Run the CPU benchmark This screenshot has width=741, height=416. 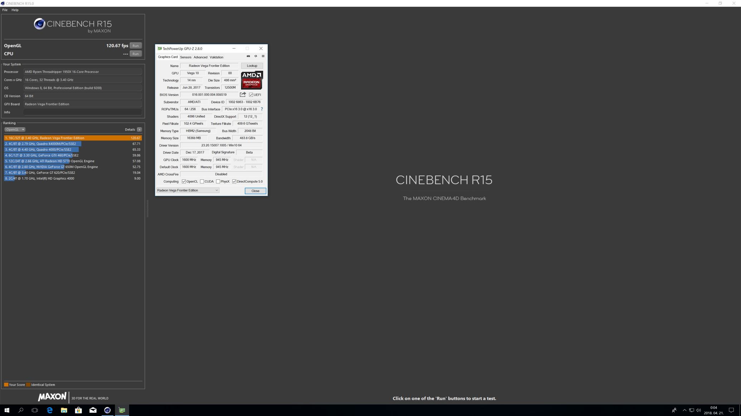pyautogui.click(x=136, y=54)
